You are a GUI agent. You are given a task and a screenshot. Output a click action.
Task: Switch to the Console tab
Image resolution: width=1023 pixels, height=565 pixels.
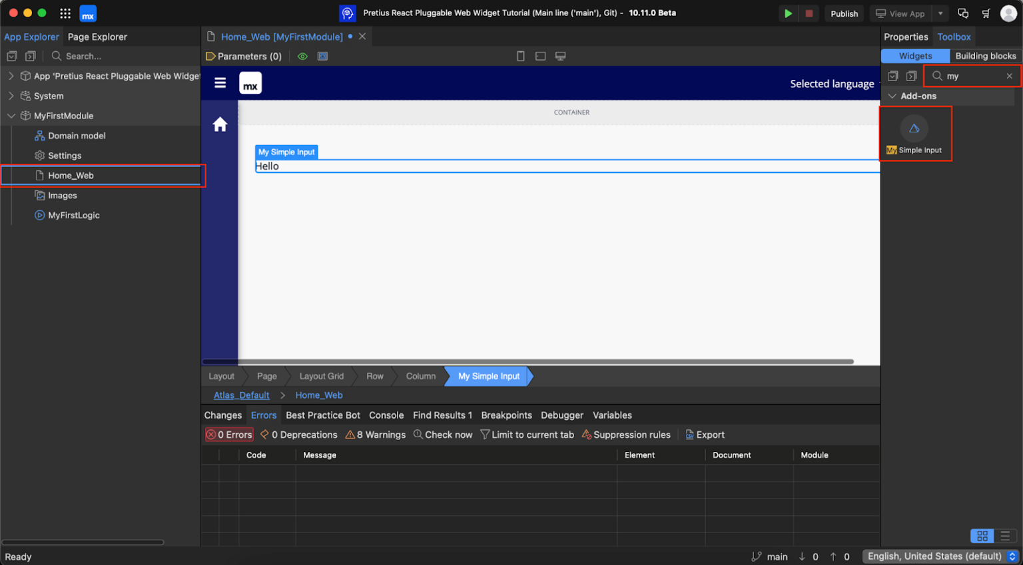pos(386,415)
